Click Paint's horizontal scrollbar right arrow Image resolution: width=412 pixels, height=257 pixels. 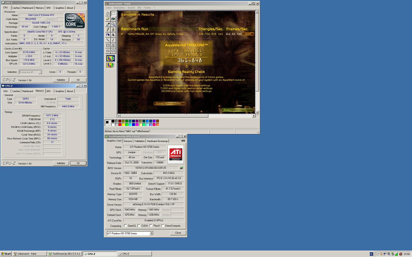pyautogui.click(x=254, y=116)
